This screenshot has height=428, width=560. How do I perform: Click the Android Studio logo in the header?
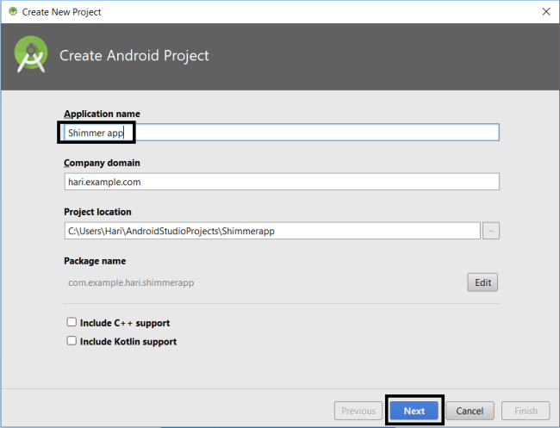pos(31,54)
